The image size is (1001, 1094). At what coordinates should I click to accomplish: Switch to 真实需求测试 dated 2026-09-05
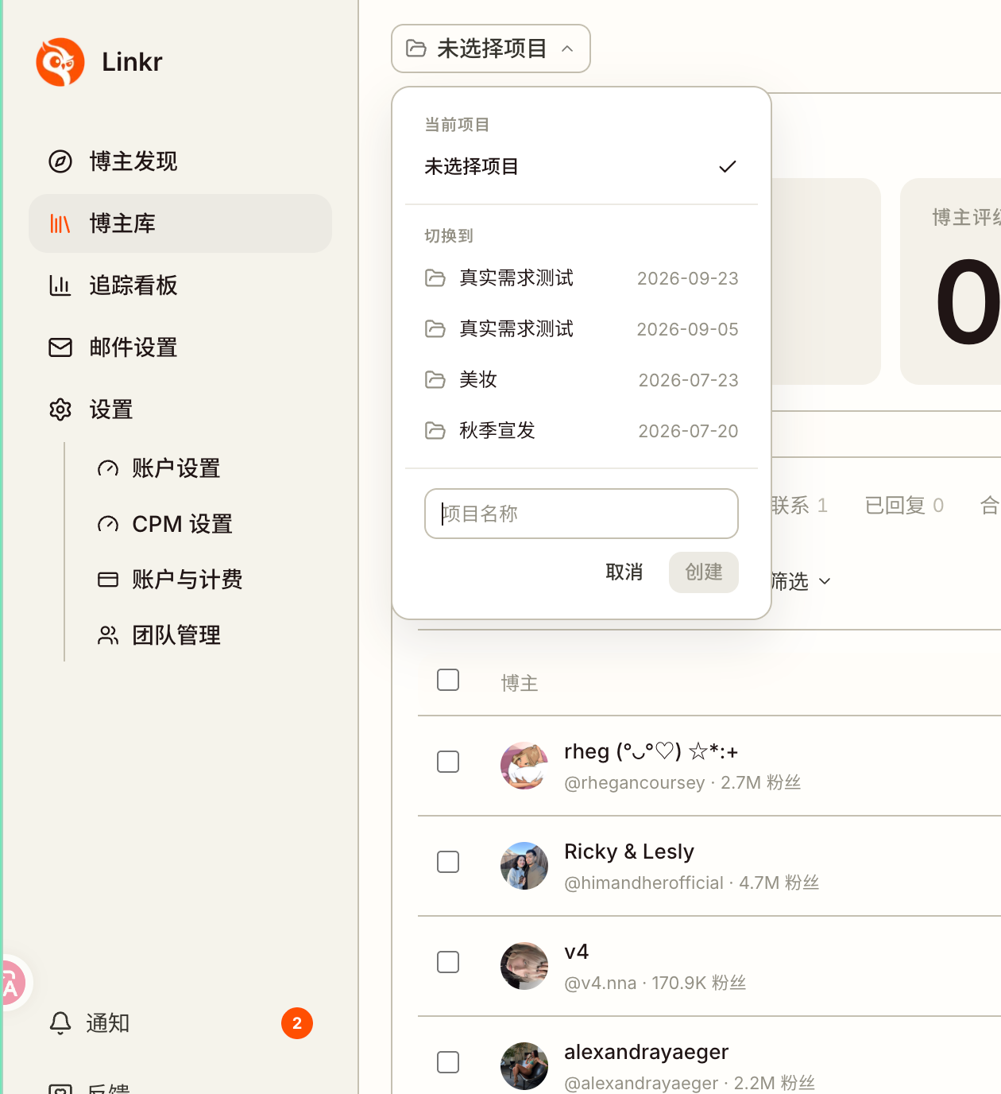coord(582,328)
